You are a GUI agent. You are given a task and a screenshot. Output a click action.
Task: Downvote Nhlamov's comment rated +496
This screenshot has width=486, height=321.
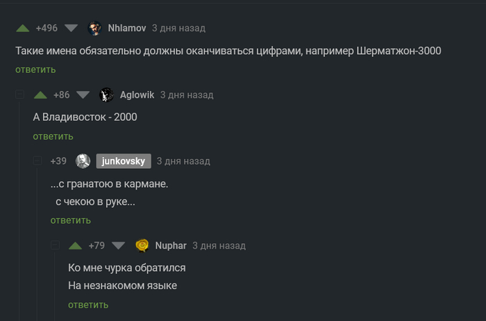[x=71, y=28]
